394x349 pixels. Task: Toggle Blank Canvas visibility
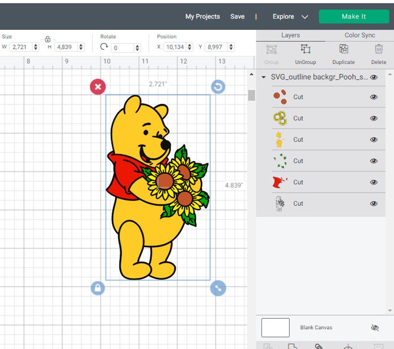click(x=375, y=328)
